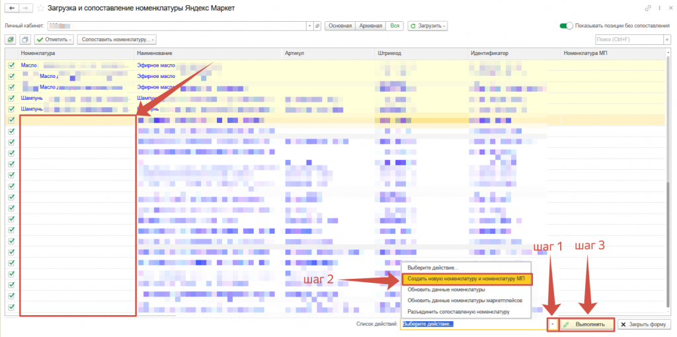Add form to favorites with star
The image size is (677, 337).
point(40,8)
